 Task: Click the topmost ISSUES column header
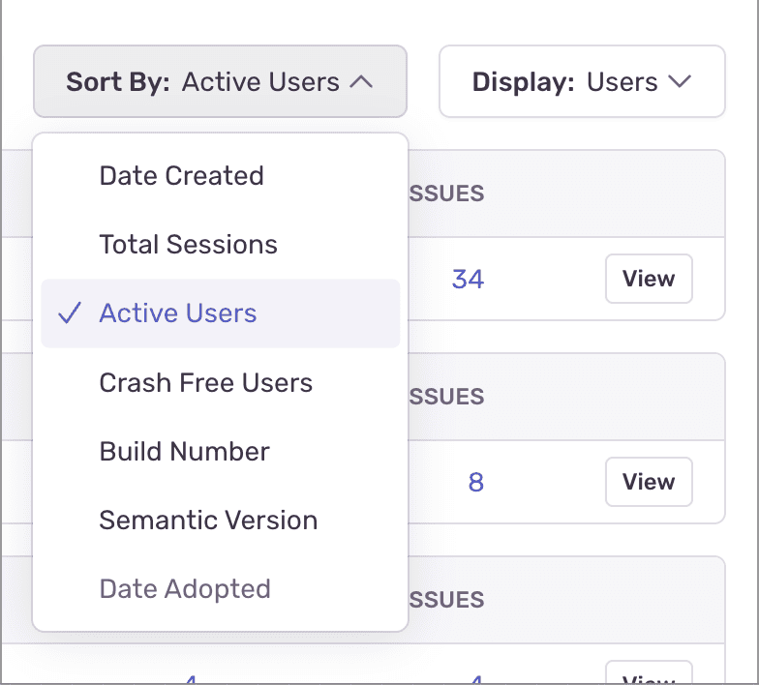[446, 194]
